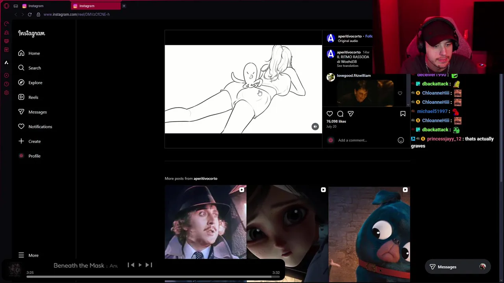The height and width of the screenshot is (283, 504).
Task: Start a new post with Create
Action: (x=30, y=141)
